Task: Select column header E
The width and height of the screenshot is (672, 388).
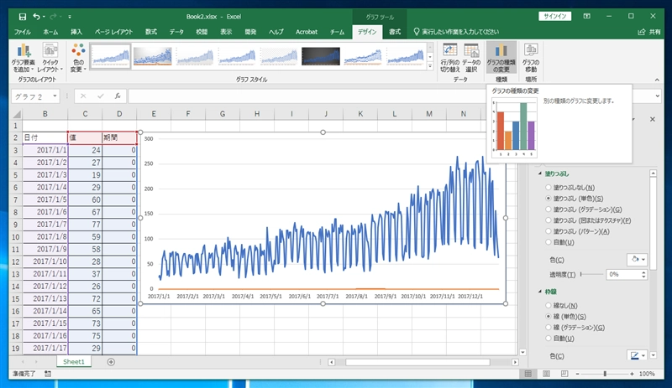Action: (154, 114)
